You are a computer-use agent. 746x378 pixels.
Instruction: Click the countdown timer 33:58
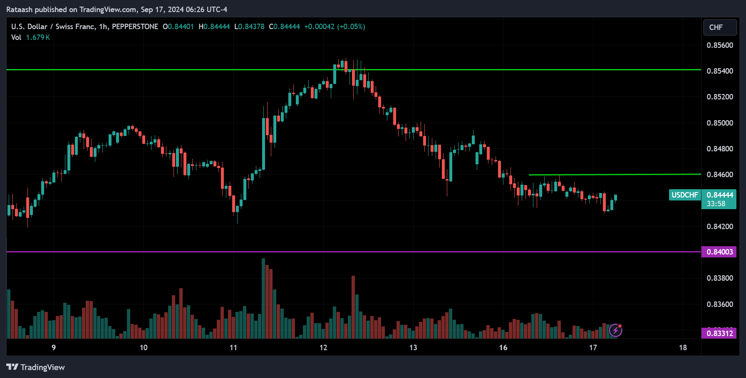(716, 204)
